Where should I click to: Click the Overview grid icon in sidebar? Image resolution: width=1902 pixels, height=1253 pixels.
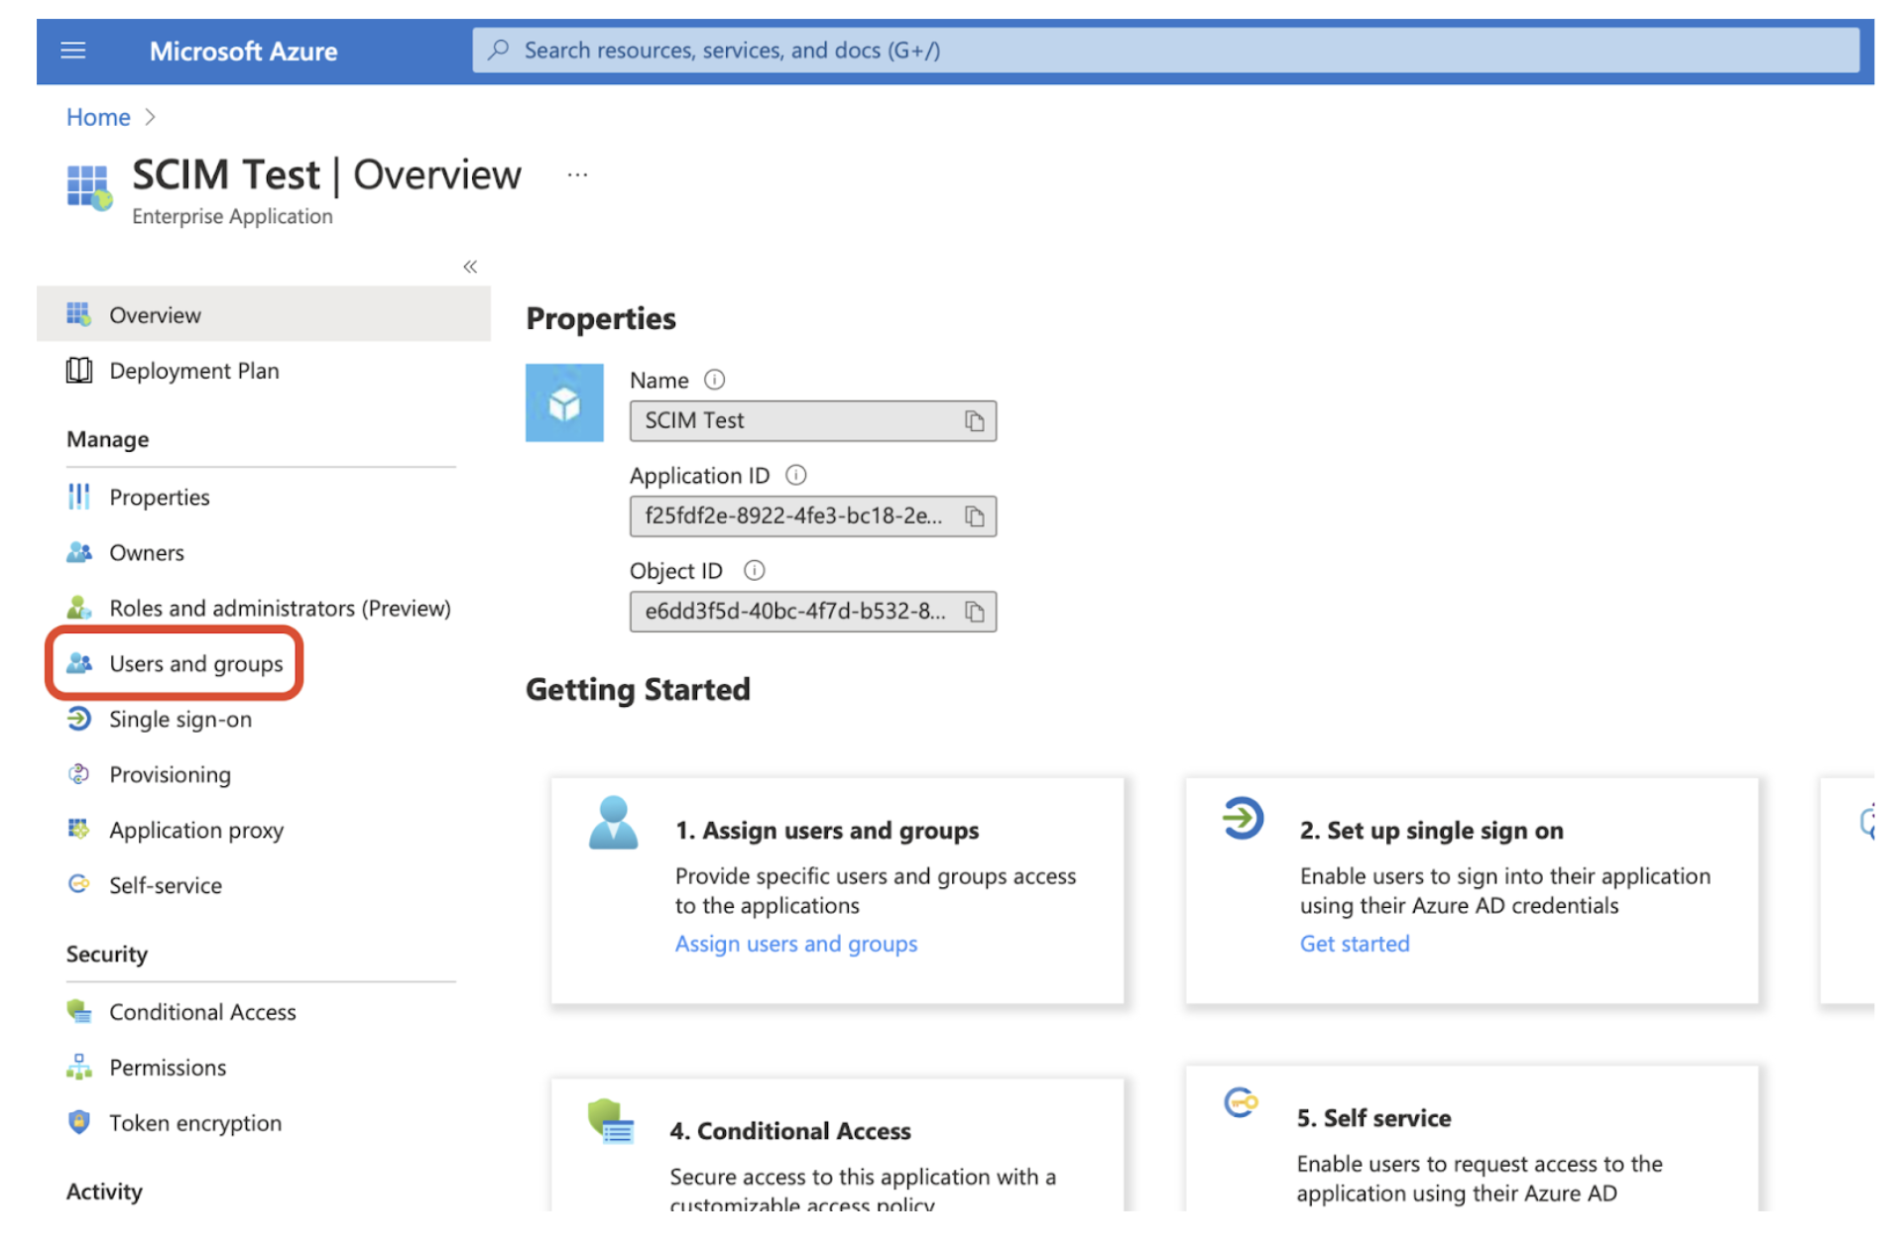pos(78,314)
